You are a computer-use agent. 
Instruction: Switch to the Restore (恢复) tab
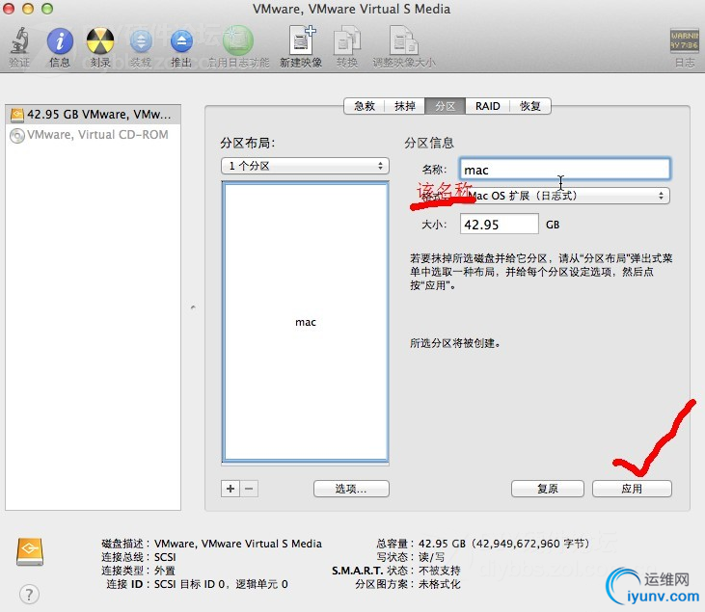pyautogui.click(x=530, y=106)
